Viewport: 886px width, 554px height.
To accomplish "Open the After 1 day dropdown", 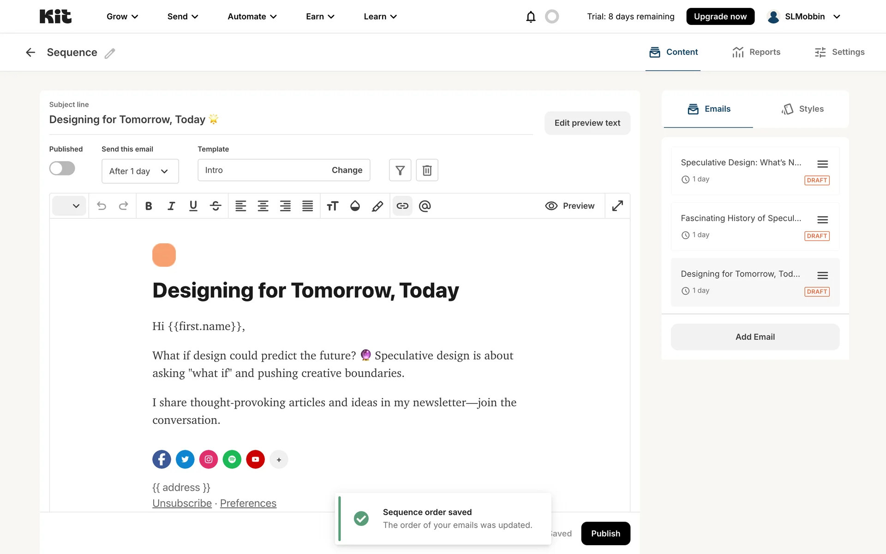I will tap(140, 171).
